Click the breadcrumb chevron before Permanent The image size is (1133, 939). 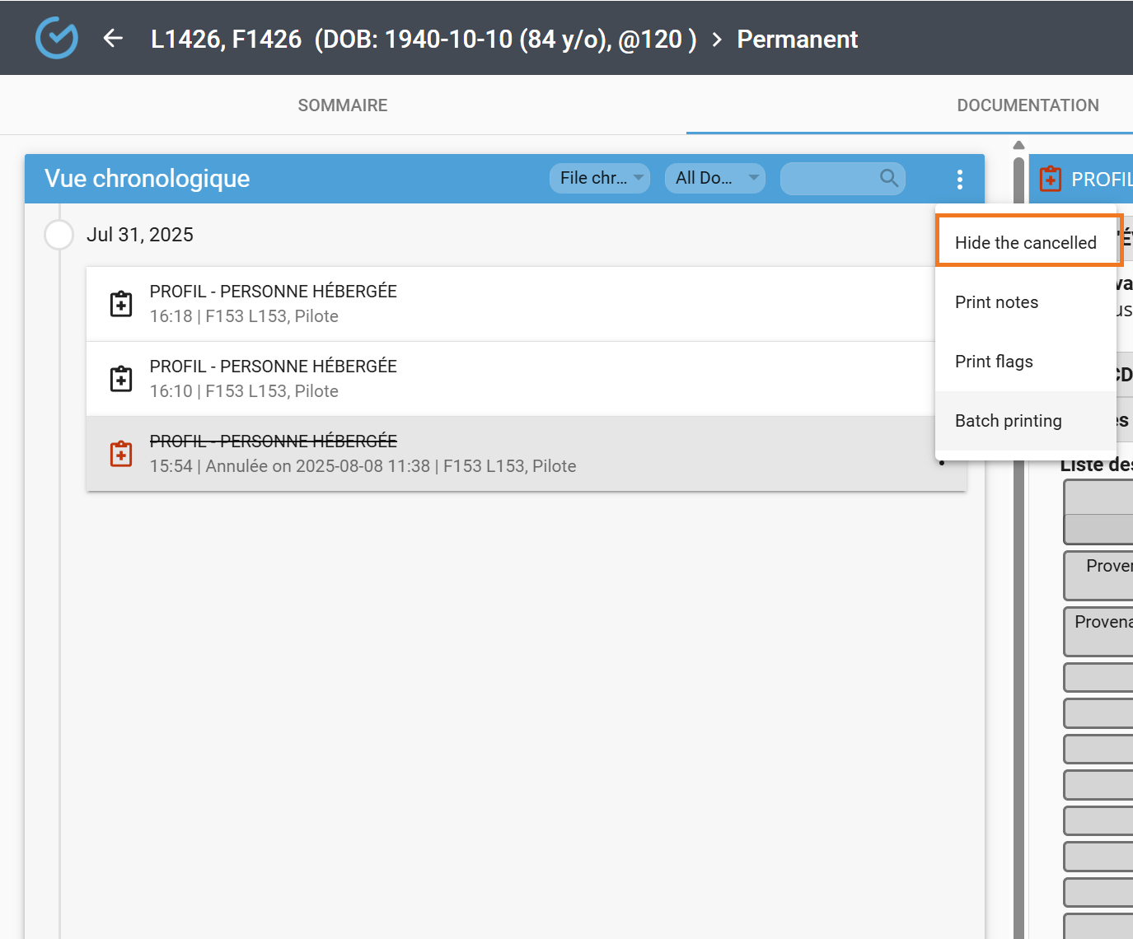click(717, 40)
